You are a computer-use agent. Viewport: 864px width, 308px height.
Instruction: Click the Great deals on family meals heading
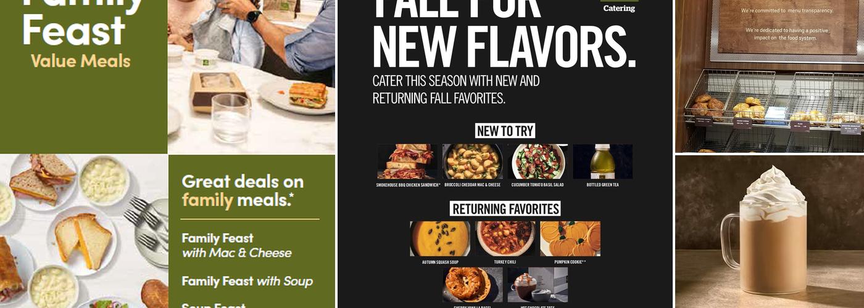(243, 190)
